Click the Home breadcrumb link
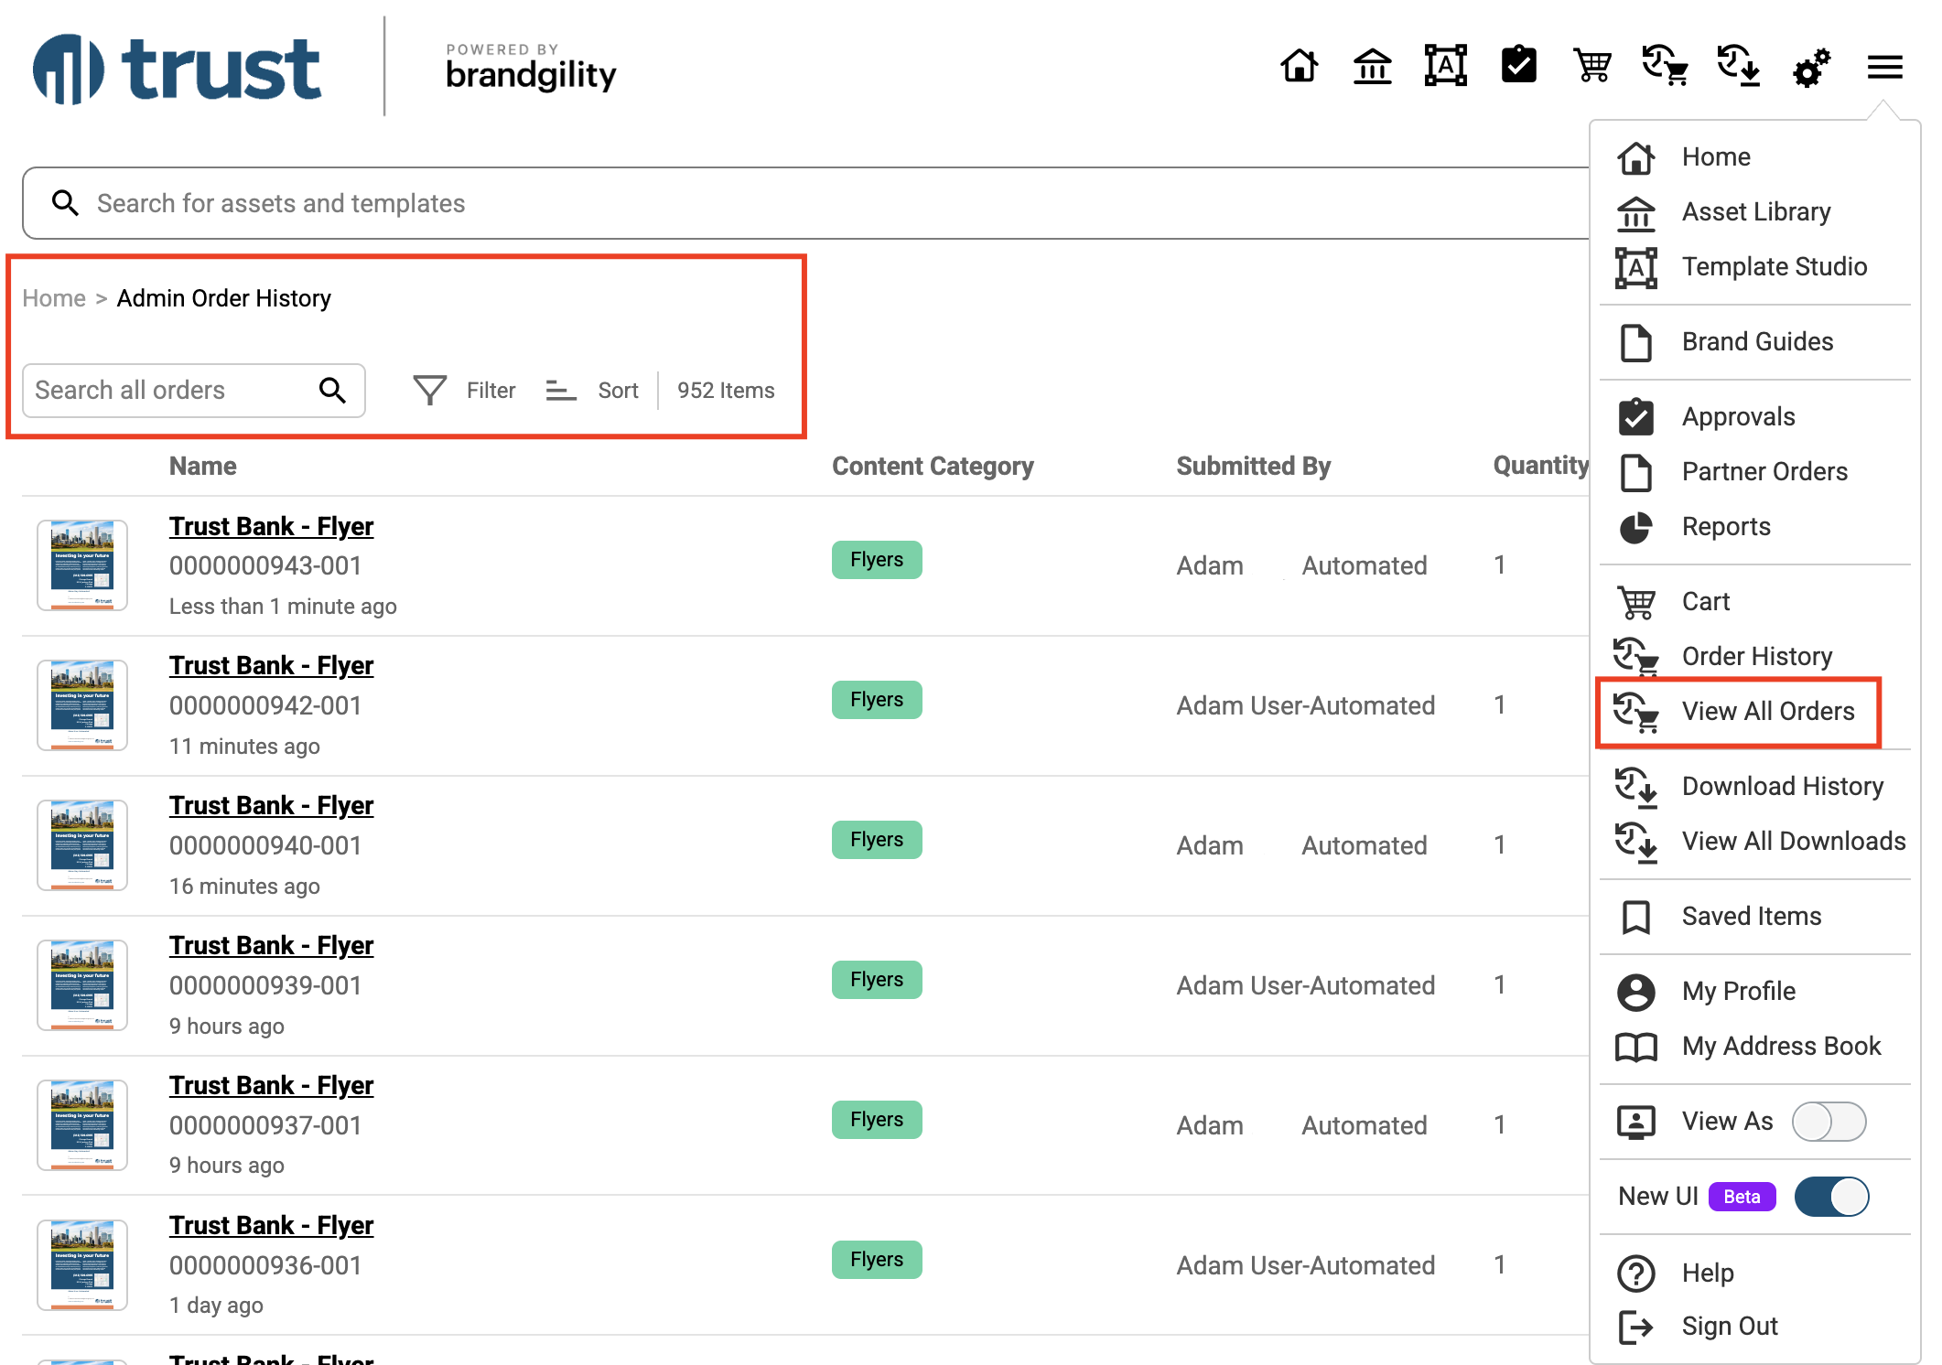The width and height of the screenshot is (1942, 1365). click(54, 299)
